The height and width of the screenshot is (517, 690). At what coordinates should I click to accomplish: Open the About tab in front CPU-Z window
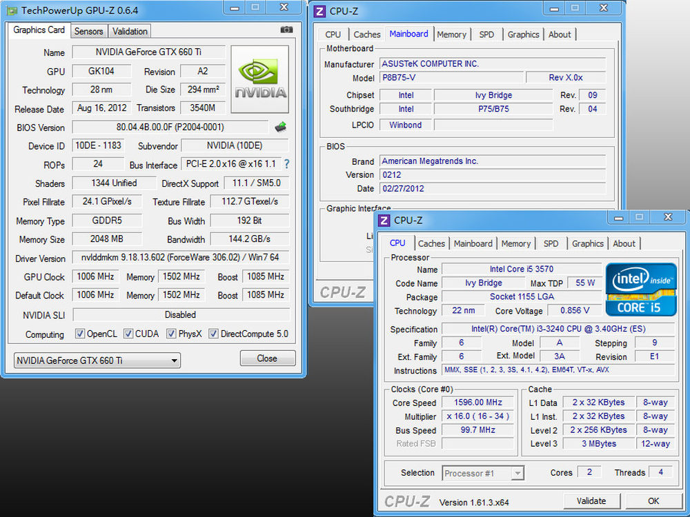624,243
